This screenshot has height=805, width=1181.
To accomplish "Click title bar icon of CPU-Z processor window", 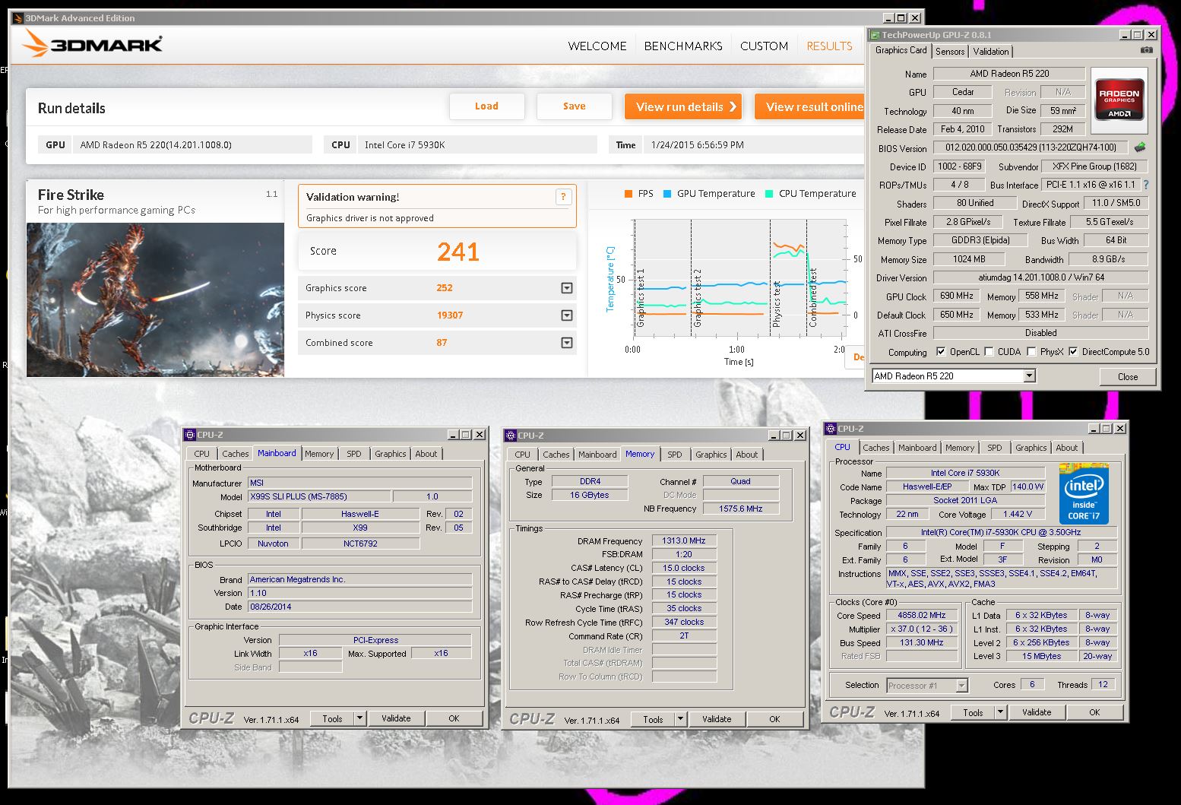I will pos(831,429).
